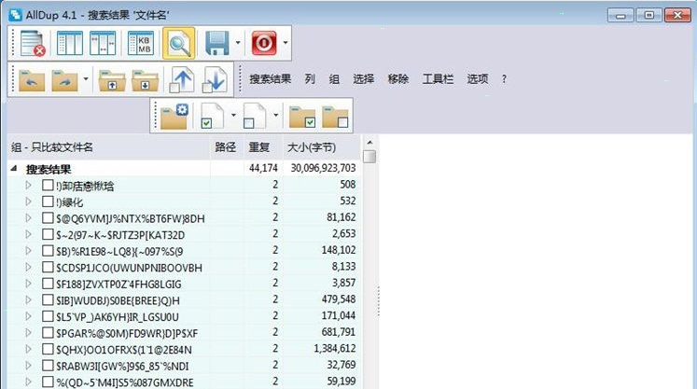Image resolution: width=697 pixels, height=389 pixels.
Task: Click the remove list entries icon with red X
Action: click(x=34, y=44)
